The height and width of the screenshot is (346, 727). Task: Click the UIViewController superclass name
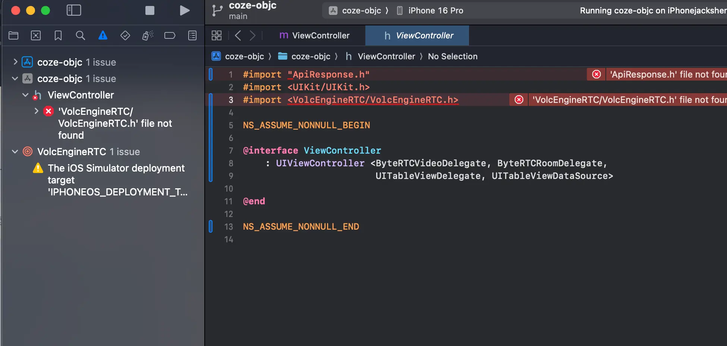320,163
